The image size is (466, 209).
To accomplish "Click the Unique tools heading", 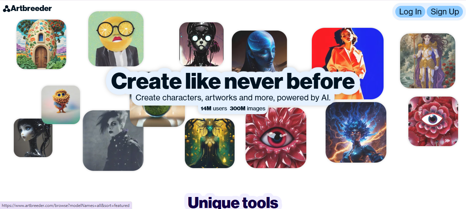I will 233,202.
